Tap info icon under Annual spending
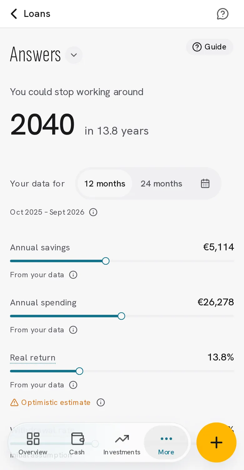244x470 pixels. (x=73, y=330)
